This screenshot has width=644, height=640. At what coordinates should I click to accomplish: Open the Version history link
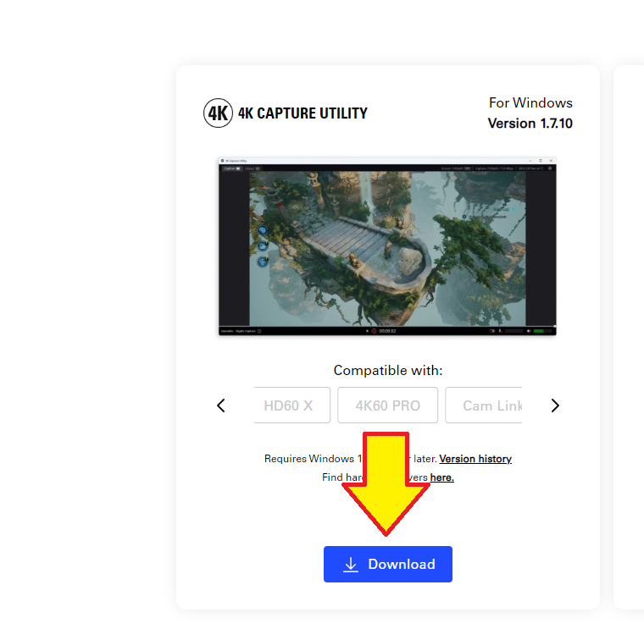click(475, 459)
